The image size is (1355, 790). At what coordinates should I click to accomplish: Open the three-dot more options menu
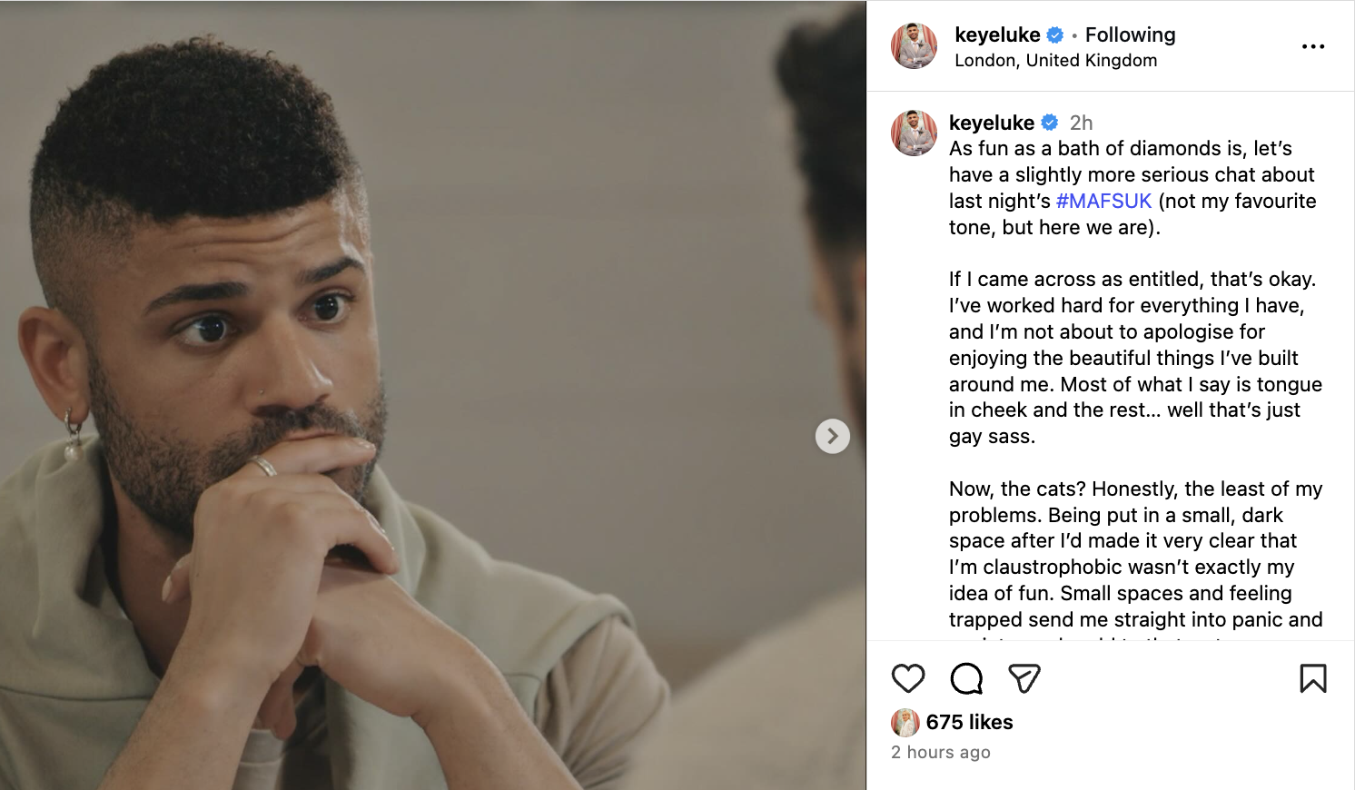pyautogui.click(x=1313, y=46)
